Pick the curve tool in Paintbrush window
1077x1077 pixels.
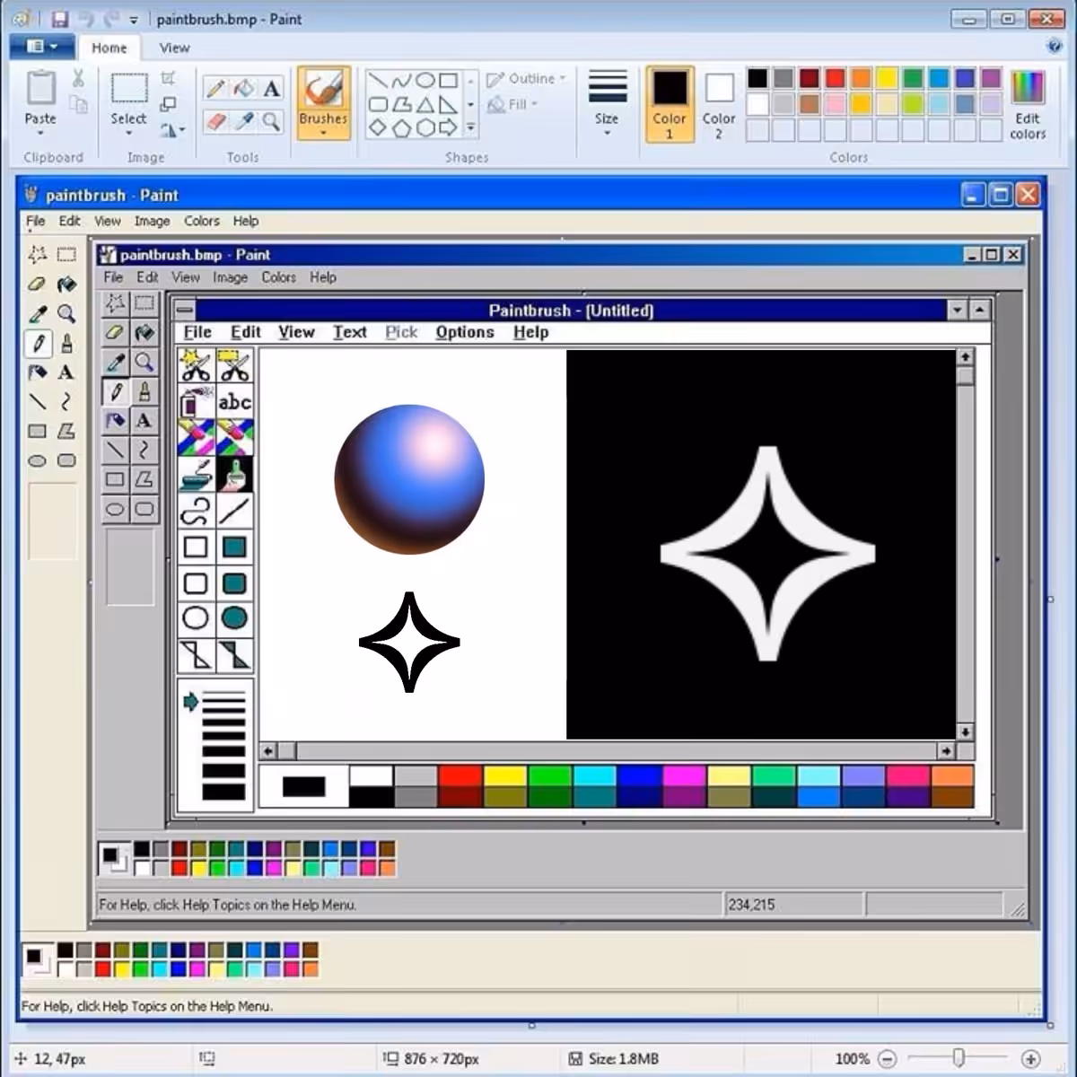tap(197, 511)
